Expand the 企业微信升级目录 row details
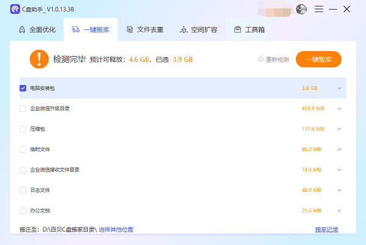This screenshot has height=245, width=366. (339, 109)
